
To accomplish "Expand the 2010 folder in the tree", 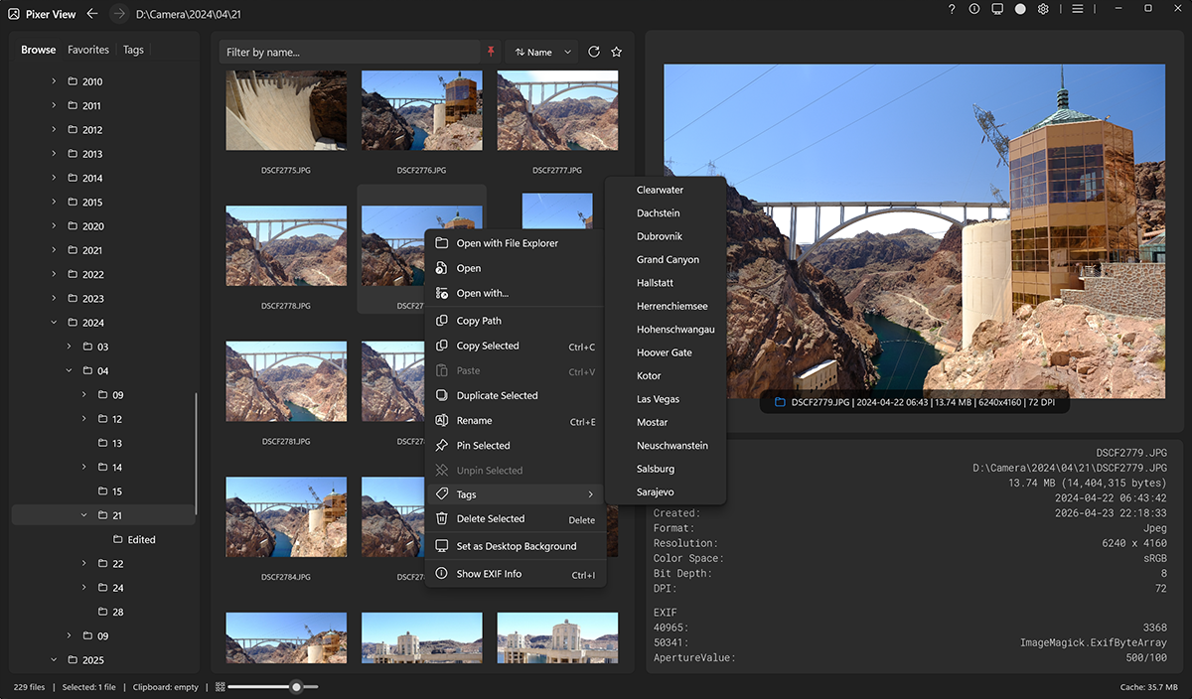I will coord(53,81).
